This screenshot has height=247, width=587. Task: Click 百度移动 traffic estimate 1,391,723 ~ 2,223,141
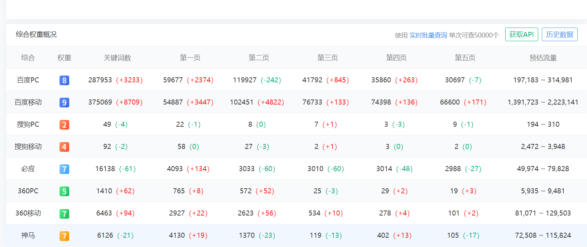coord(543,102)
